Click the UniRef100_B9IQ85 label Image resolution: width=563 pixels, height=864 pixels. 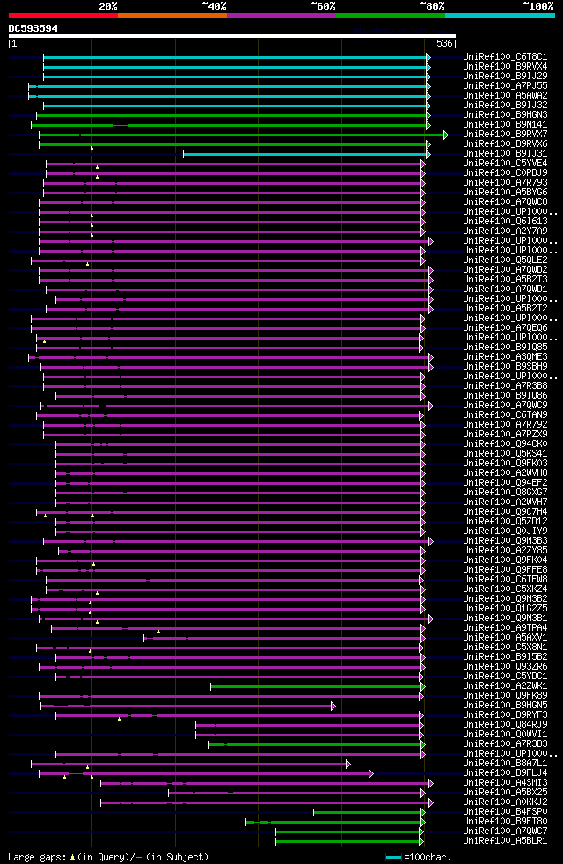pyautogui.click(x=505, y=348)
